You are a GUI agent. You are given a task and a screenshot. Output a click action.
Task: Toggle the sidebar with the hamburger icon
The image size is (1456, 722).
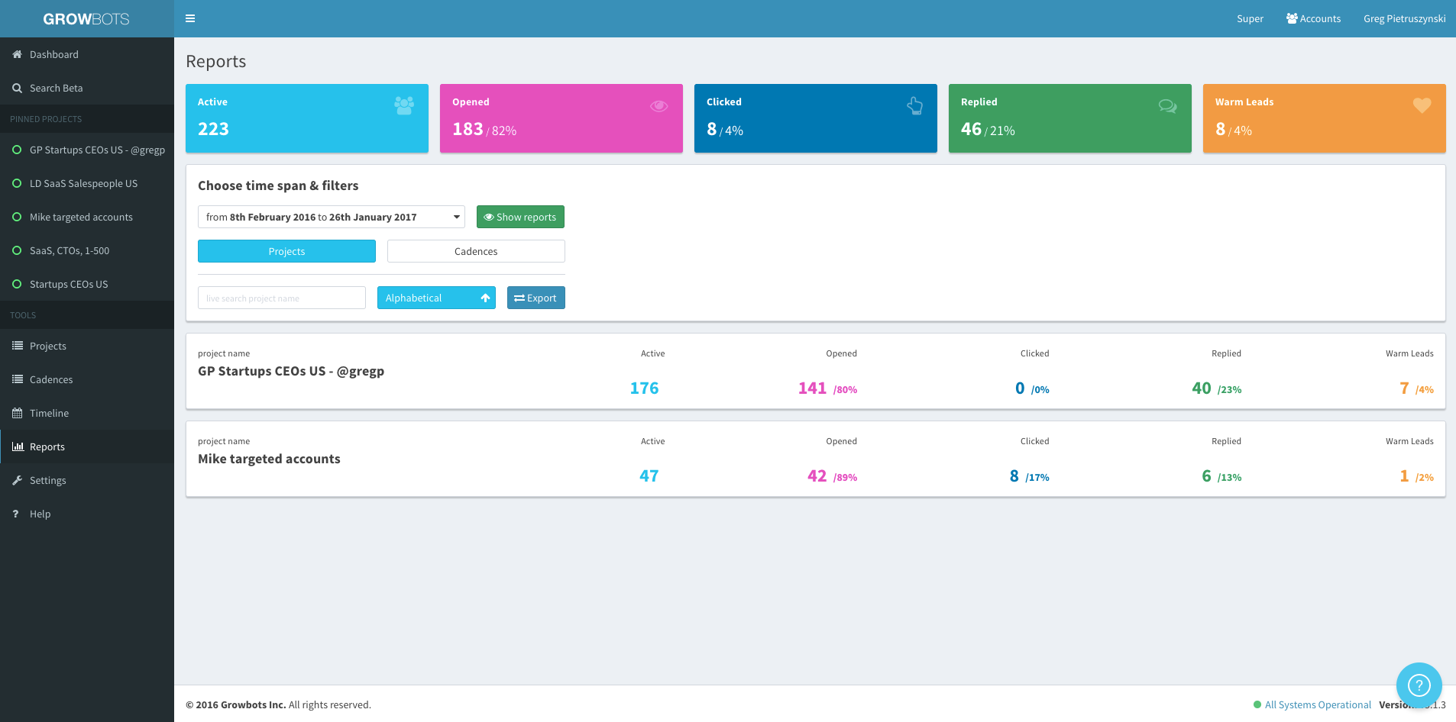click(190, 18)
